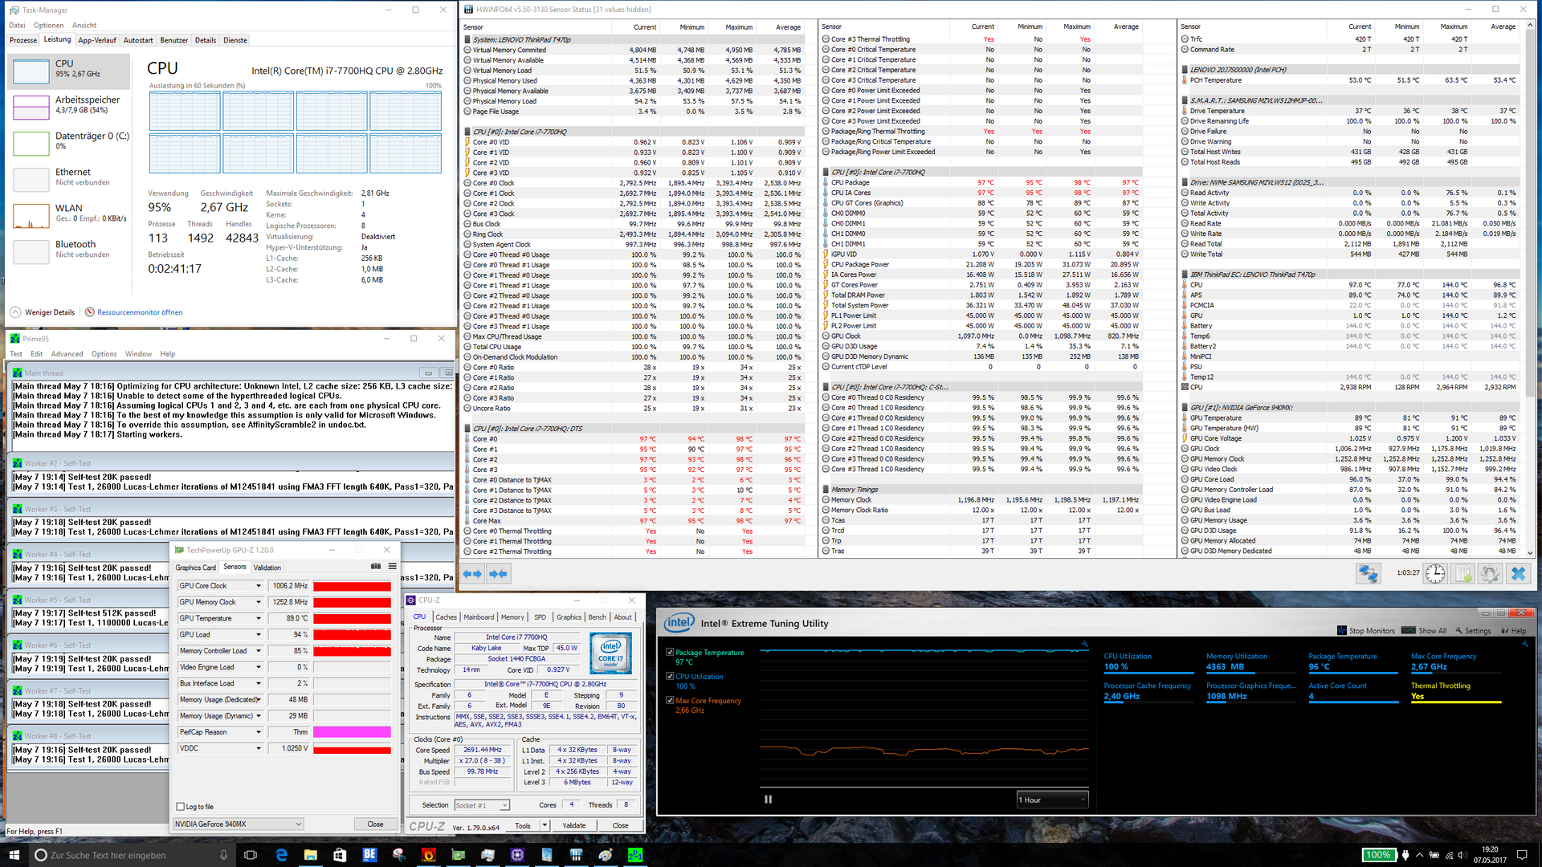Open Task Manager Optionen menu
This screenshot has height=867, width=1542.
(x=48, y=26)
